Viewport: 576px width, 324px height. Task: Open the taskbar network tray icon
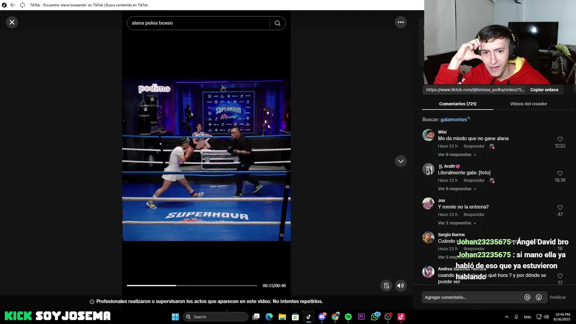click(539, 317)
